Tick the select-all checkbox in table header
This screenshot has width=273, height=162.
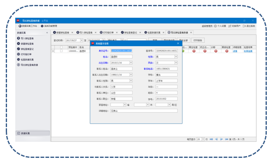pos(61,47)
